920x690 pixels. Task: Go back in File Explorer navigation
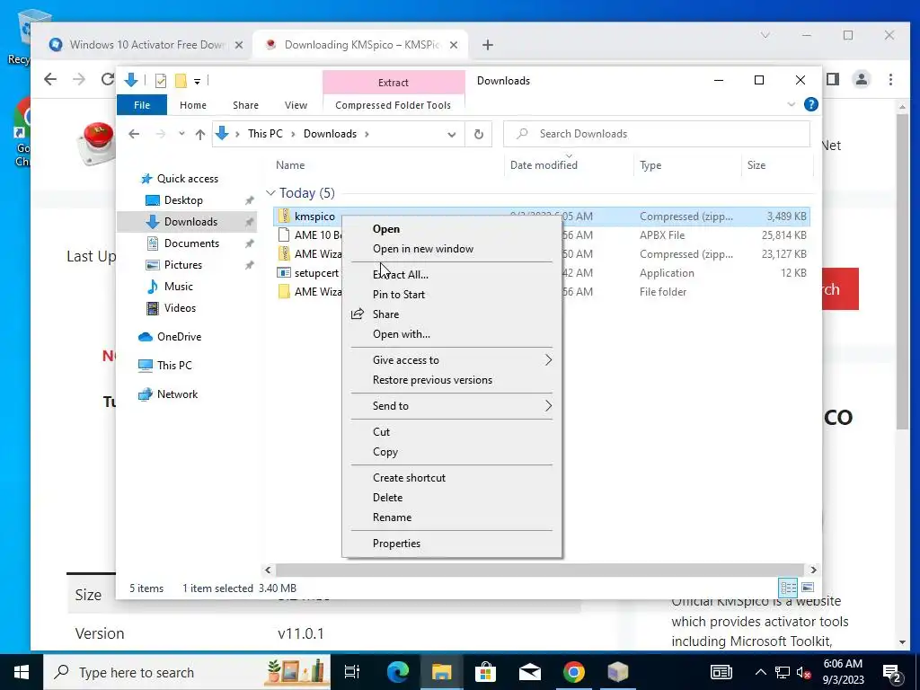[134, 134]
